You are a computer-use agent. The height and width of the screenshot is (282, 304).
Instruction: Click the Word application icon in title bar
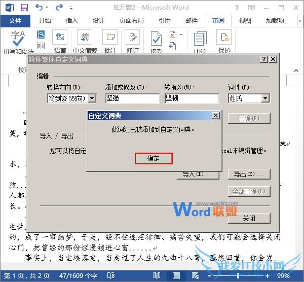pyautogui.click(x=9, y=8)
